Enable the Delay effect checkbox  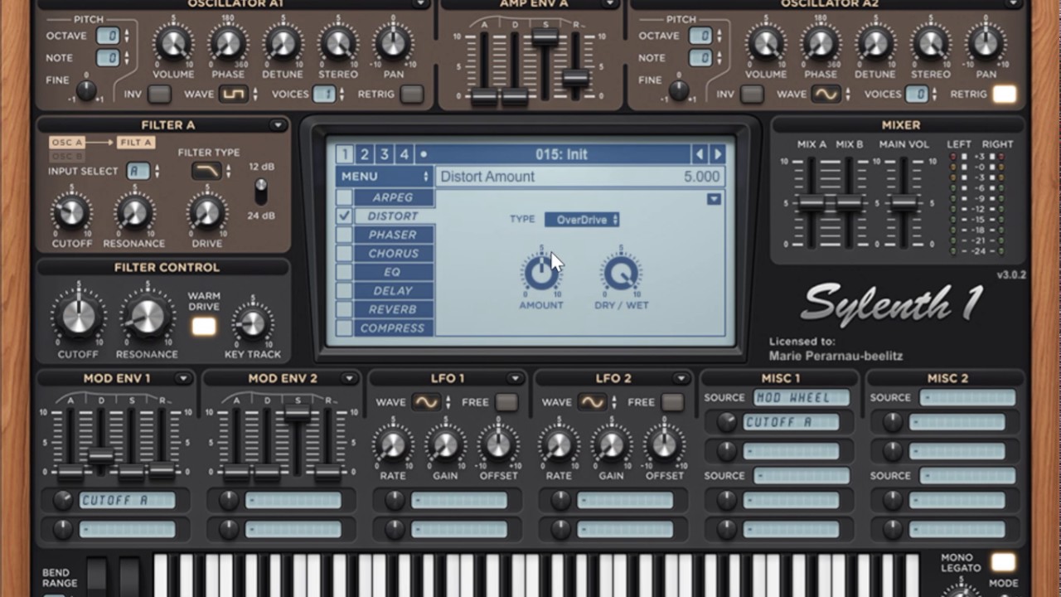(x=344, y=291)
